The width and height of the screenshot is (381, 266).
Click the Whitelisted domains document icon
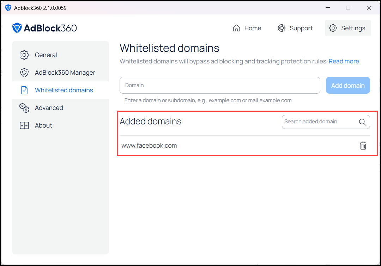click(24, 90)
